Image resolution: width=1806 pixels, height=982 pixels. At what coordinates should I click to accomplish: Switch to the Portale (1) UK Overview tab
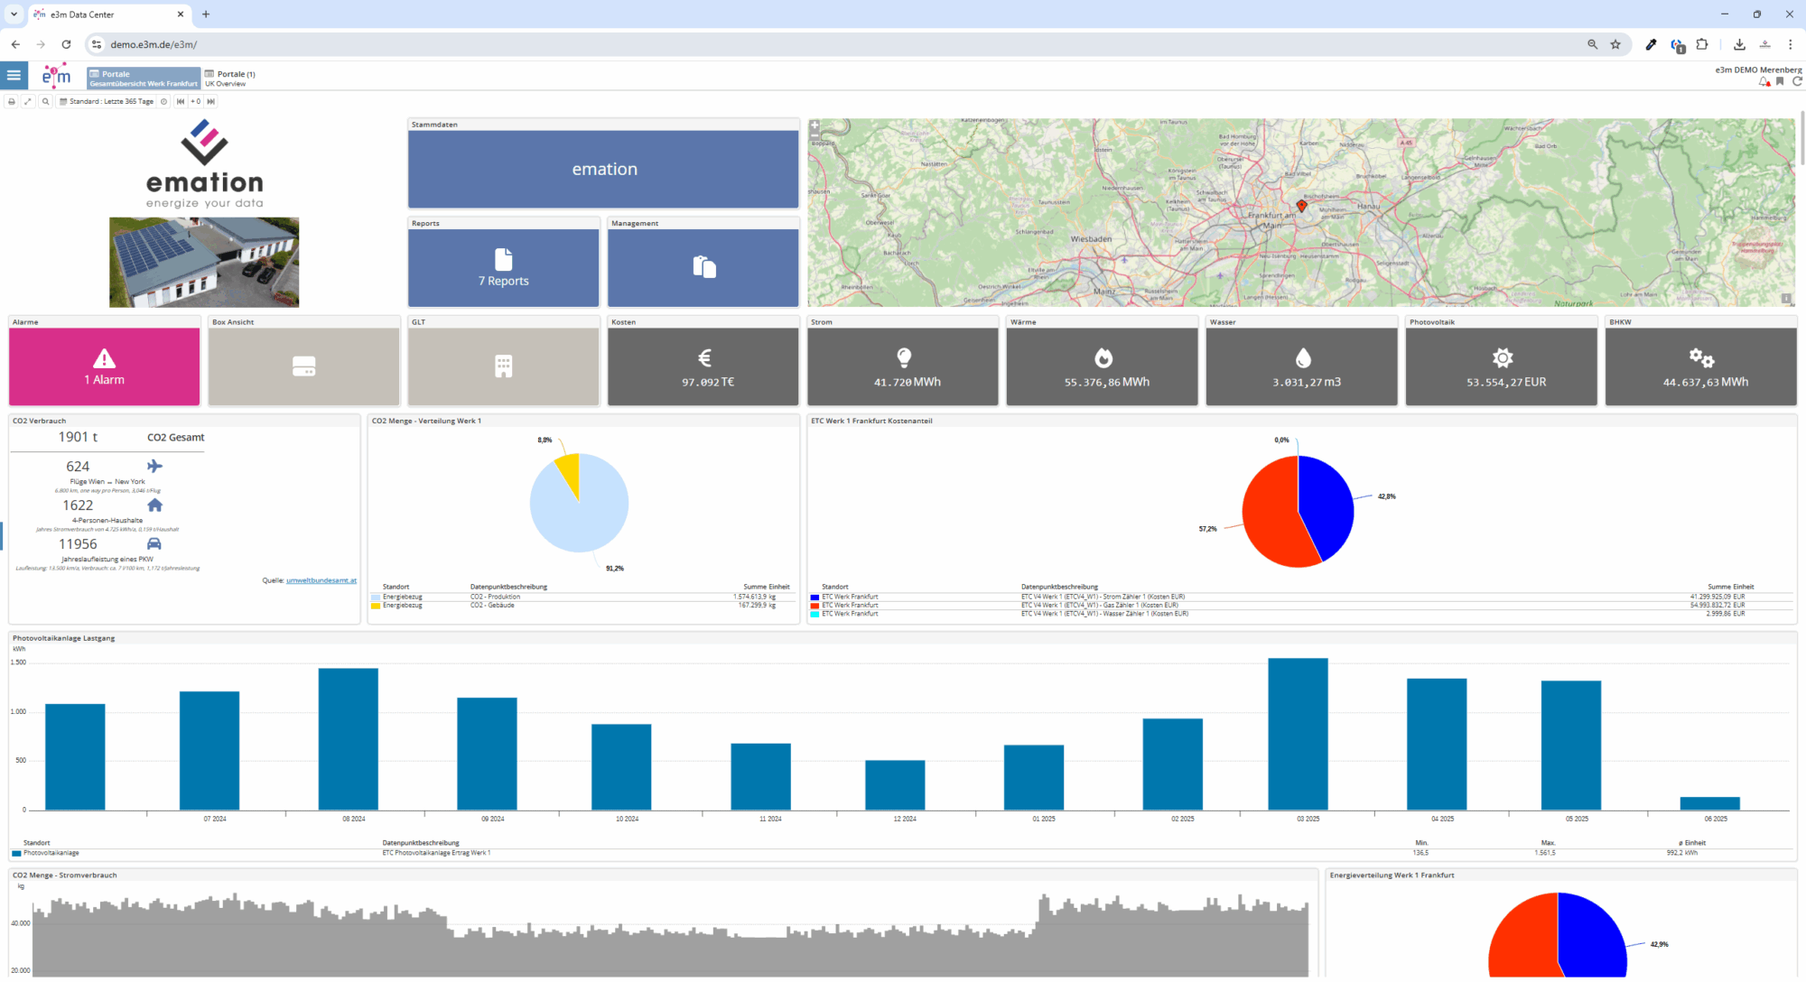(230, 79)
